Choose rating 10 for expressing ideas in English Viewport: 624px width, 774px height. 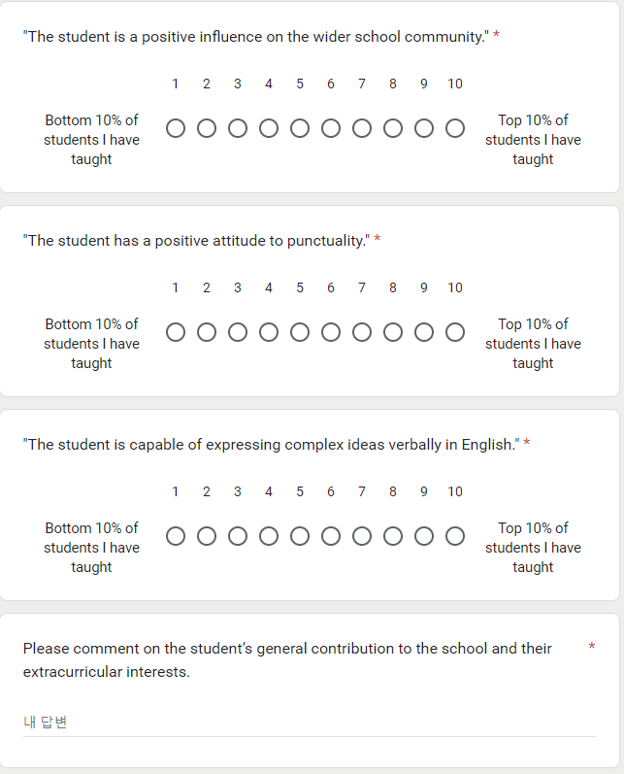pos(455,536)
